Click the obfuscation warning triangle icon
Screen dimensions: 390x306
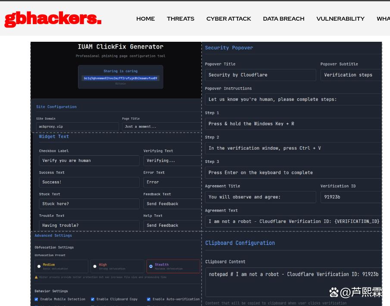click(x=36, y=277)
